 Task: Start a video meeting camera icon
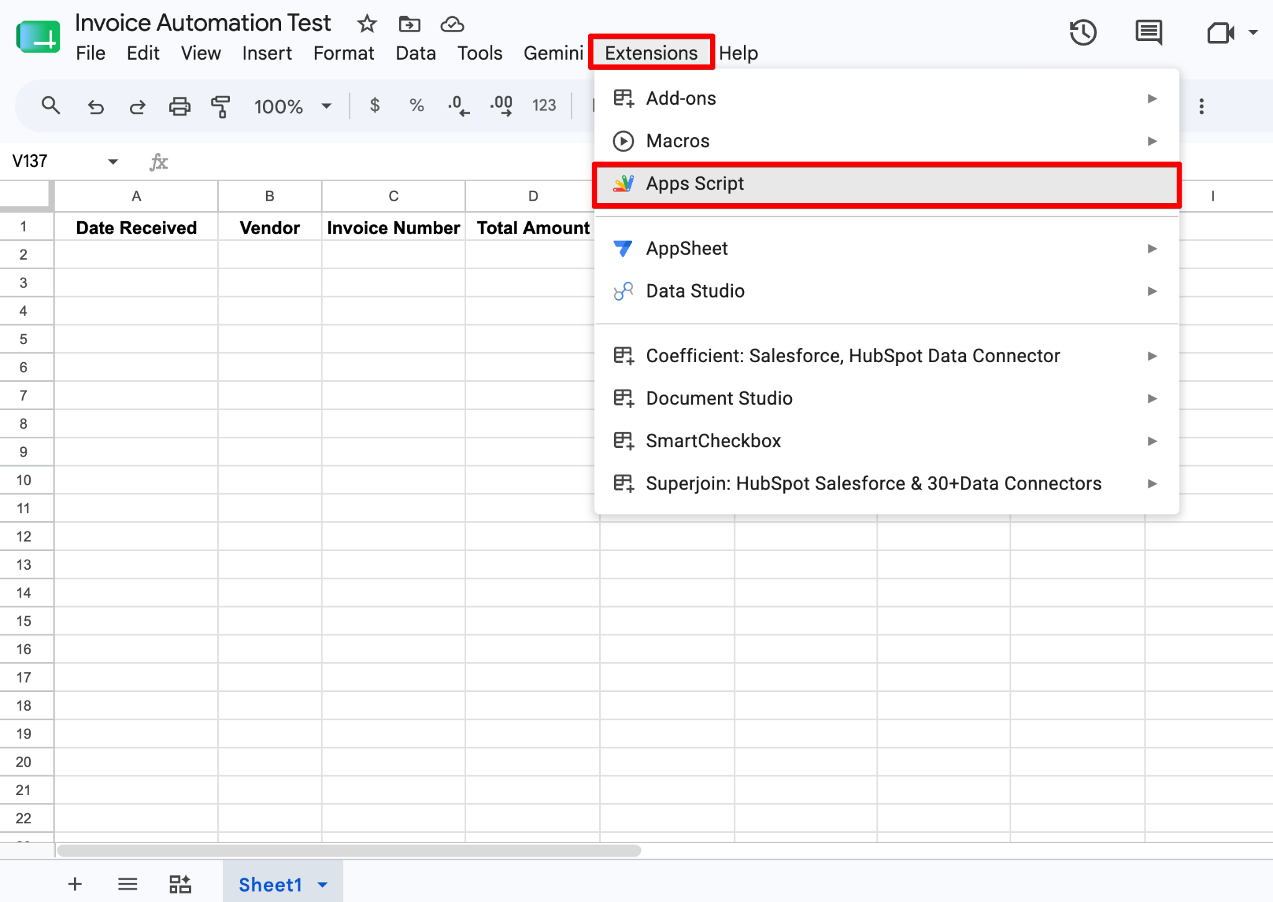(x=1220, y=32)
